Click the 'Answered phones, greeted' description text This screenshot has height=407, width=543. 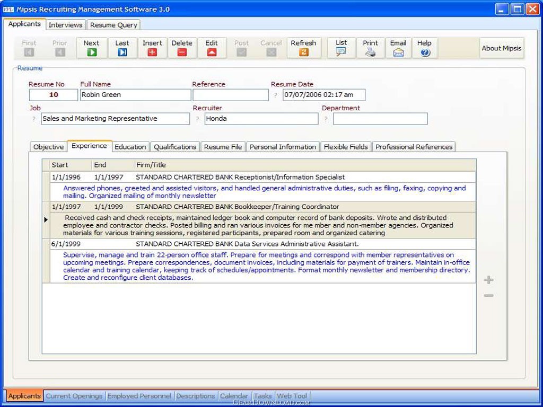click(x=264, y=192)
